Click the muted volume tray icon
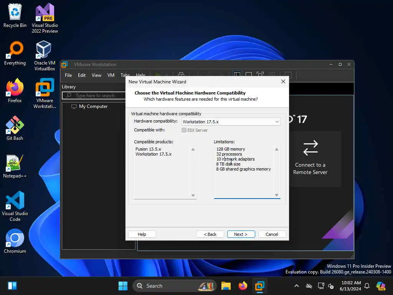 pos(331,286)
